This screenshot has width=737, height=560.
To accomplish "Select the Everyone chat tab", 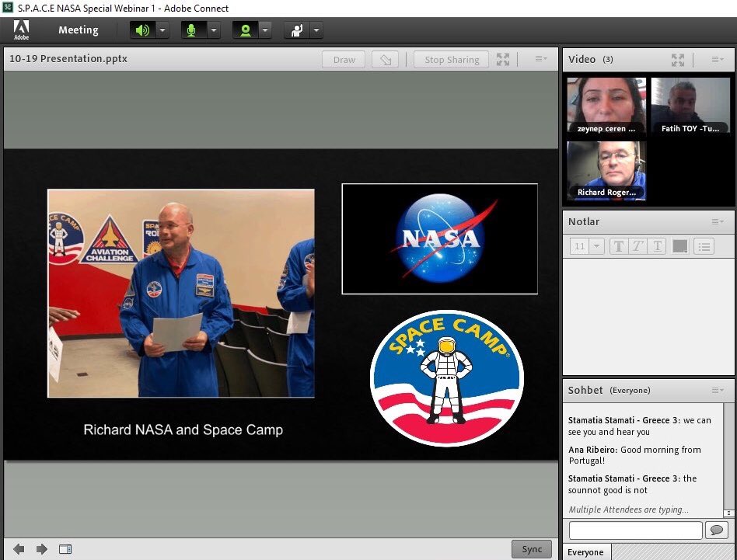I will [x=585, y=552].
